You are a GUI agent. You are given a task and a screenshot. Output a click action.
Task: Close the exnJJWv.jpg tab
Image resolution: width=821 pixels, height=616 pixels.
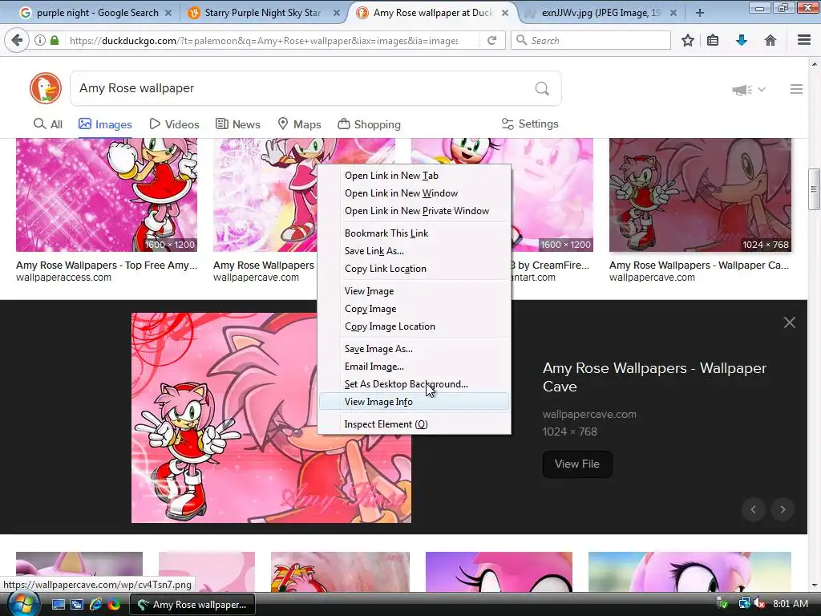(x=673, y=13)
